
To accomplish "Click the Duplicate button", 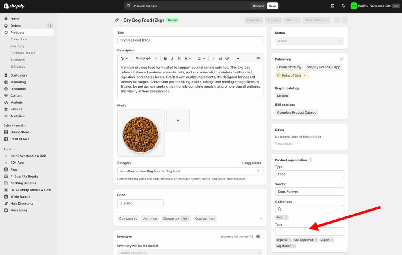I will [254, 20].
